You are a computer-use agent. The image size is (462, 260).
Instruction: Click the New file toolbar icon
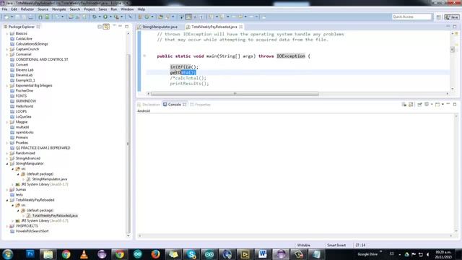coord(6,17)
